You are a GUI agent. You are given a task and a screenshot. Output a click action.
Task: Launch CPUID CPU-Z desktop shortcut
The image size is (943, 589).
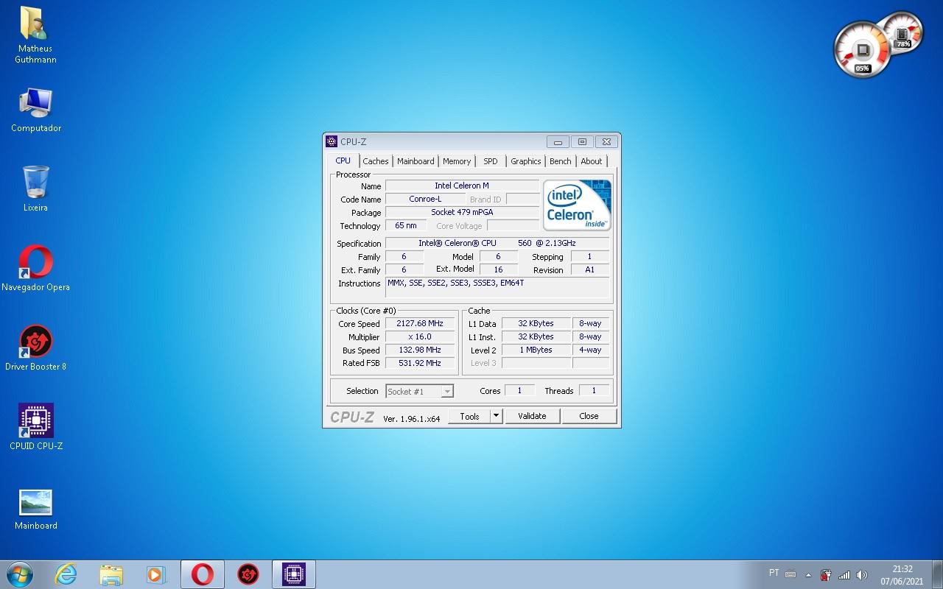(35, 428)
